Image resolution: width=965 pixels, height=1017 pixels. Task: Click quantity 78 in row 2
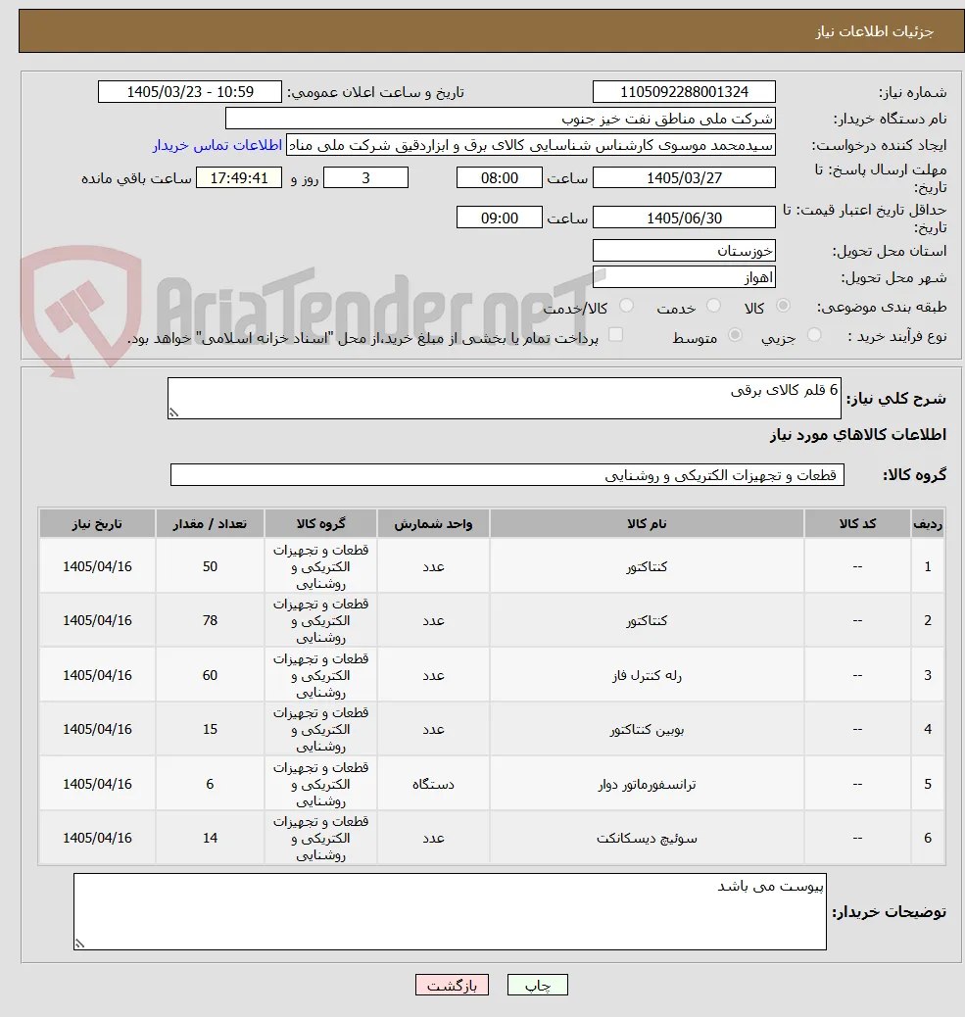click(210, 620)
